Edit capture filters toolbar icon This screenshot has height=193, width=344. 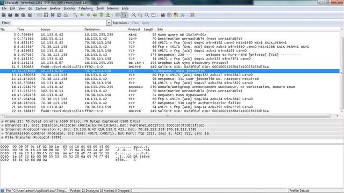pyautogui.click(x=163, y=15)
